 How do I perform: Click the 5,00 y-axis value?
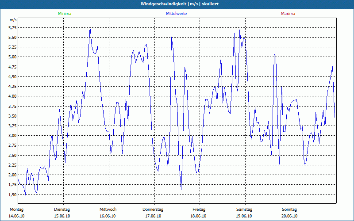click(13, 57)
